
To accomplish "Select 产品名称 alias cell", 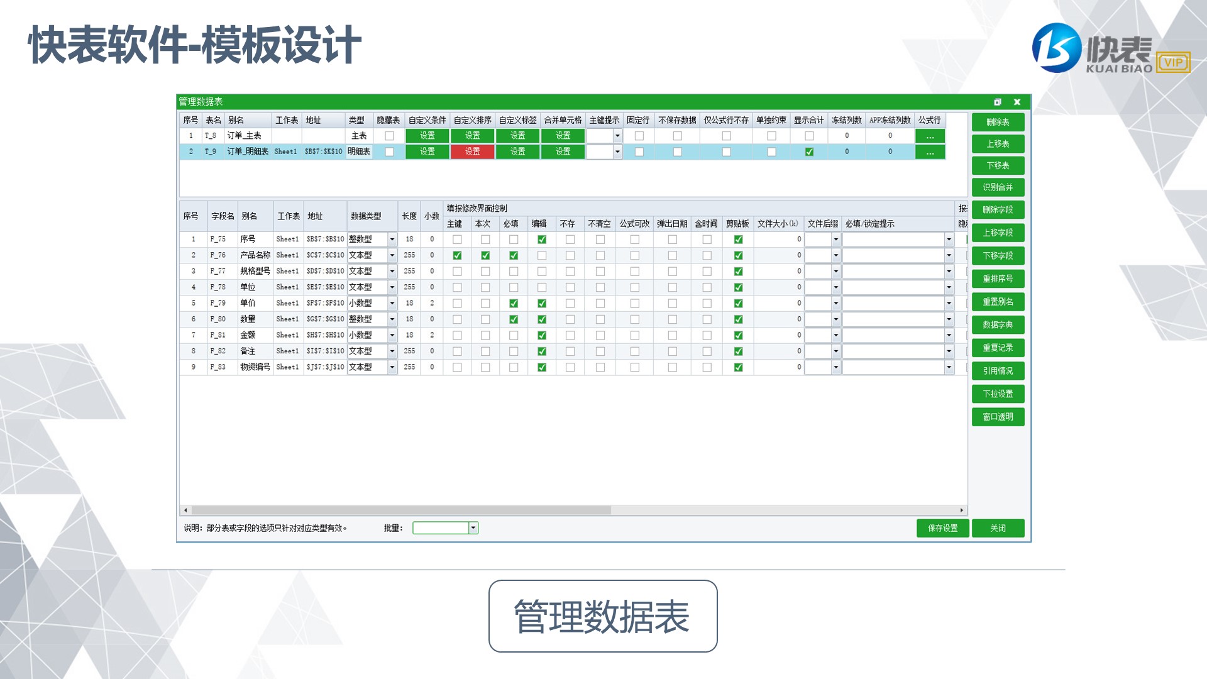I will 255,255.
